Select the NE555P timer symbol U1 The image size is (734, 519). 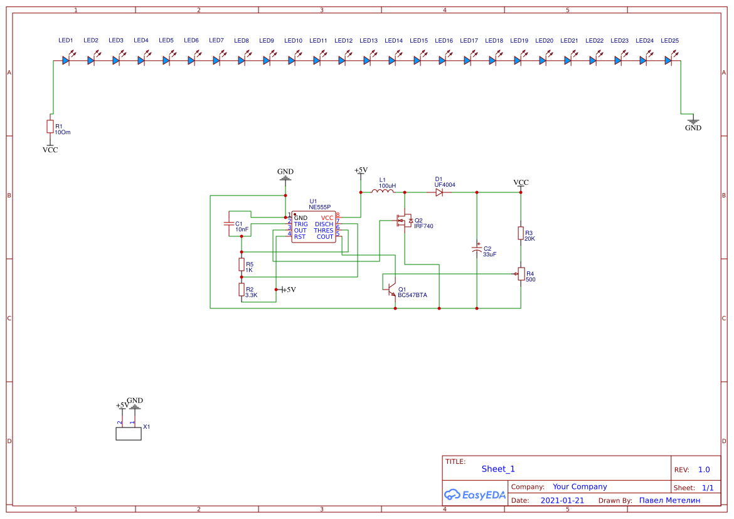314,226
